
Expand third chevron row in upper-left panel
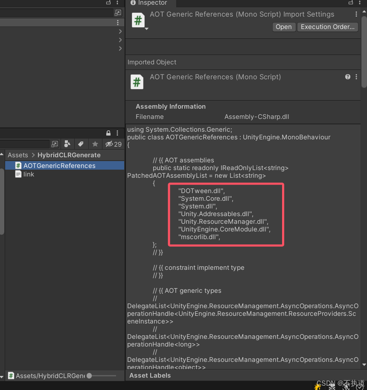tap(120, 48)
